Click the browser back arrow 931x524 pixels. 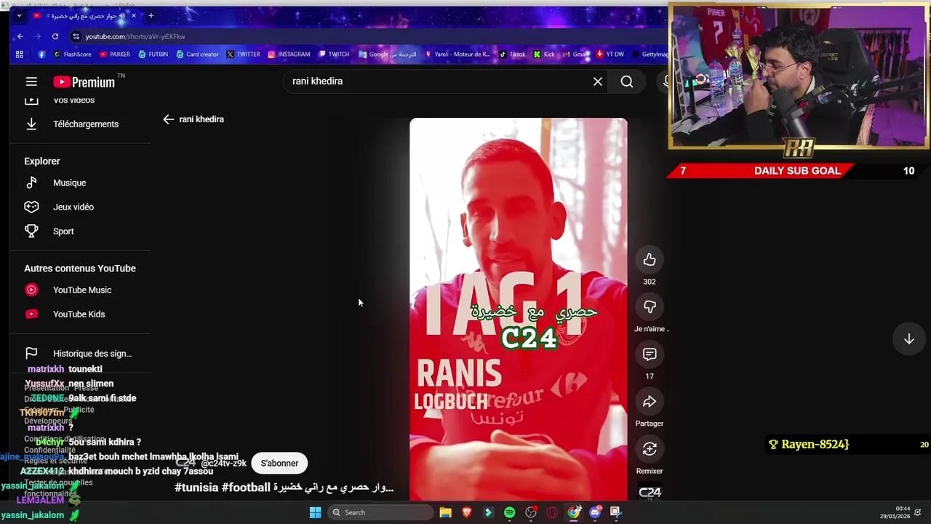(20, 36)
